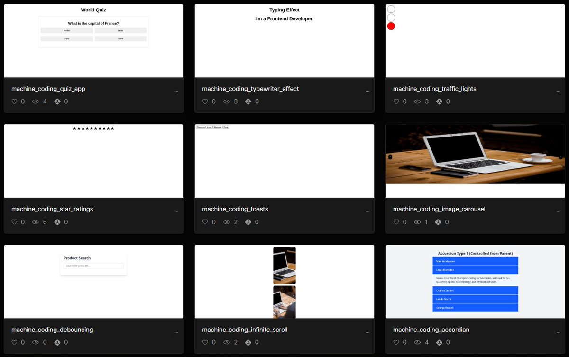Image resolution: width=569 pixels, height=357 pixels.
Task: Open ellipsis menu on machine_coding_toasts card
Action: click(367, 211)
